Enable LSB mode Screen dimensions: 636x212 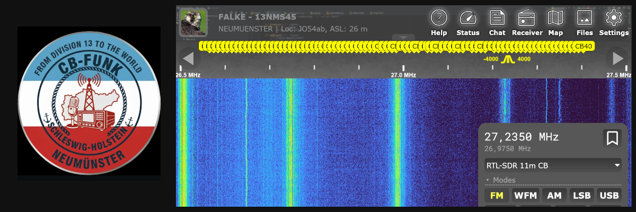coord(581,196)
